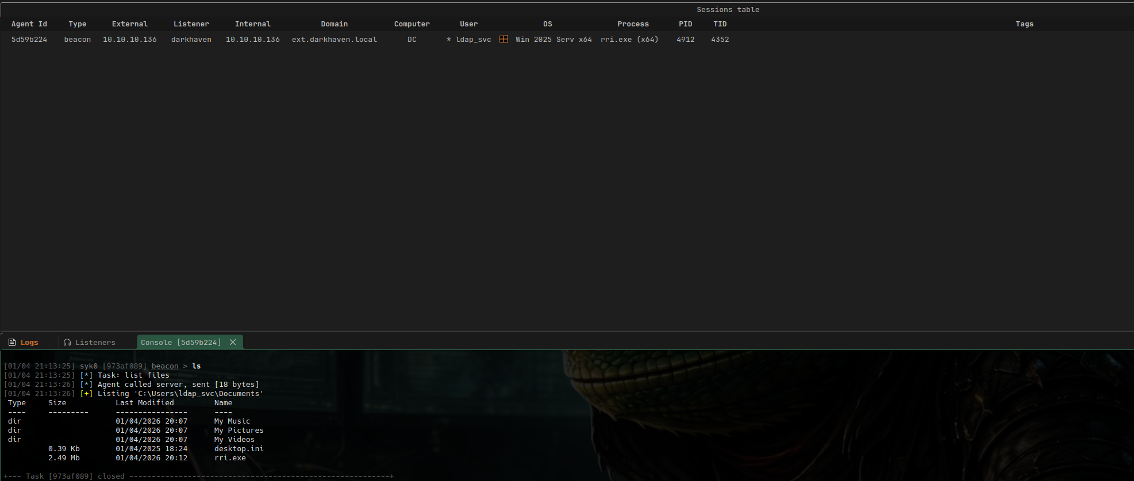The image size is (1134, 481).
Task: Click the Logs tab document icon
Action: pyautogui.click(x=12, y=342)
